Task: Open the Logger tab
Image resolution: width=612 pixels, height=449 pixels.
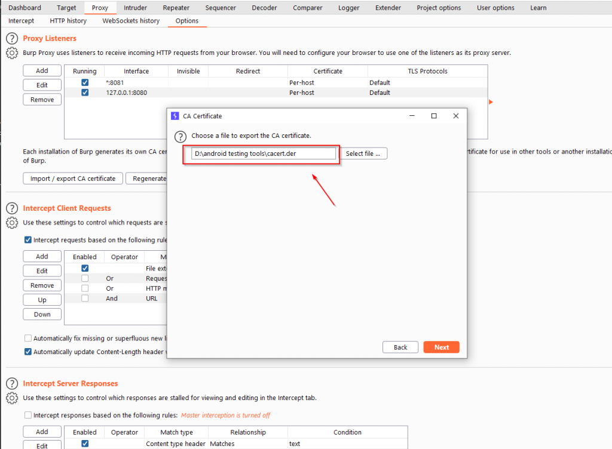Action: point(348,8)
